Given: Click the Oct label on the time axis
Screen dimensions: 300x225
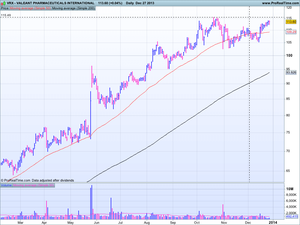Looking at the screenshot, I should pyautogui.click(x=197, y=223).
